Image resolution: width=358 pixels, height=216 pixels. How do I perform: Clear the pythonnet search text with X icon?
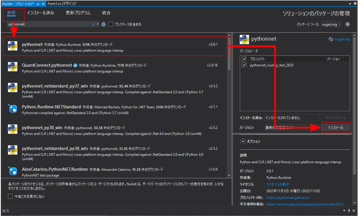coord(93,24)
